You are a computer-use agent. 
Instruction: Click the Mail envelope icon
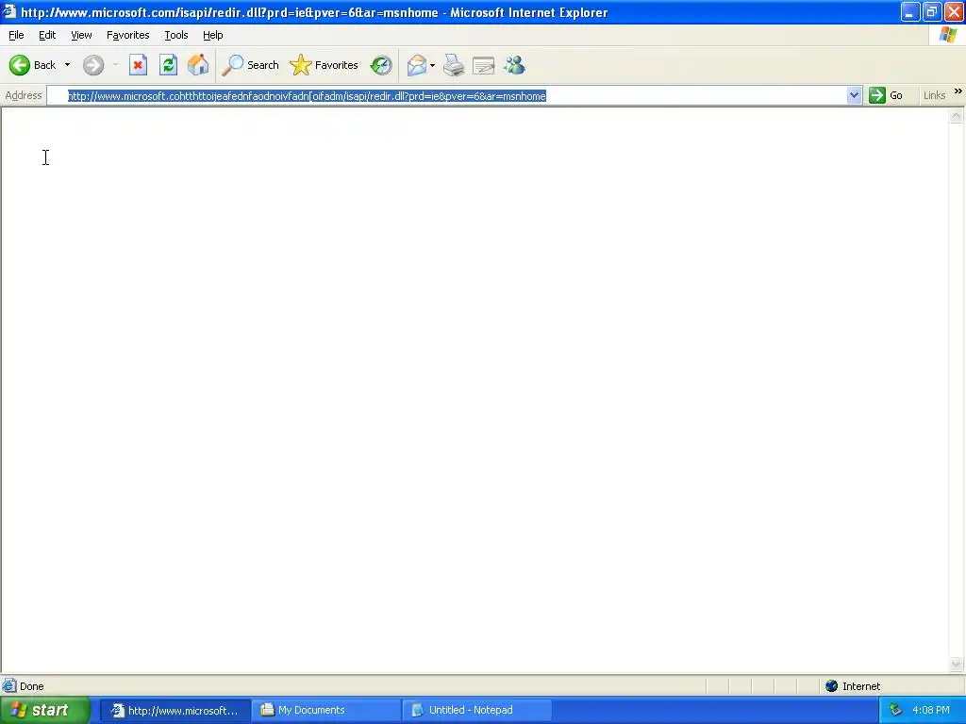pyautogui.click(x=417, y=65)
